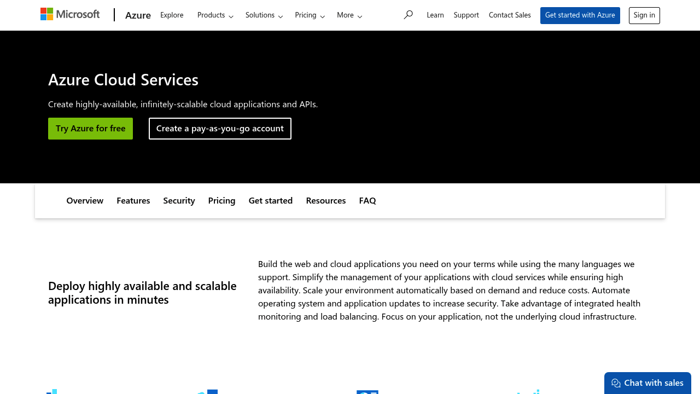Click Create a pay-as-you-go account
Image resolution: width=700 pixels, height=394 pixels.
click(x=220, y=128)
